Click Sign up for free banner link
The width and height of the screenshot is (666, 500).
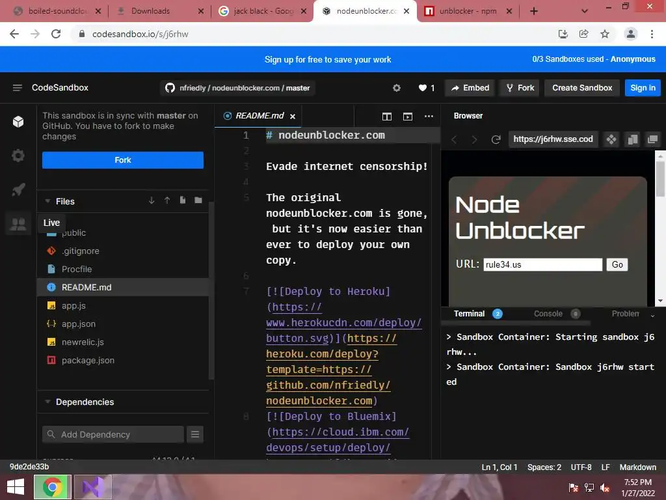click(328, 59)
